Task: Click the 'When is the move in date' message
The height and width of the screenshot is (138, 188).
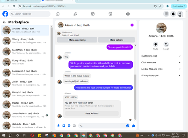Action: [77, 76]
